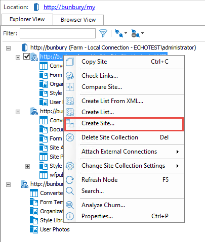This screenshot has width=205, height=242.
Task: Collapse the http://bunbury farm root node
Action: click(x=8, y=48)
